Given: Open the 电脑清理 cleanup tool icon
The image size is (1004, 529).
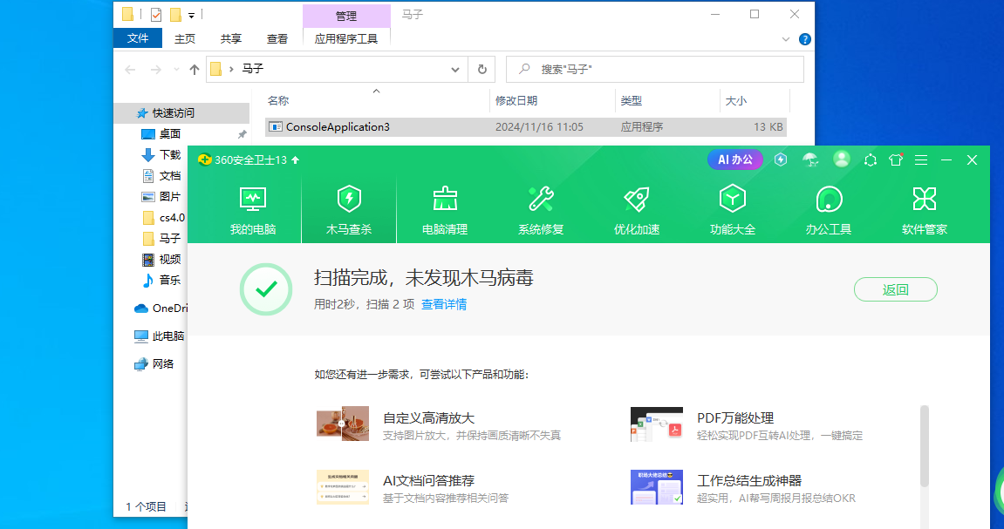Looking at the screenshot, I should point(444,199).
